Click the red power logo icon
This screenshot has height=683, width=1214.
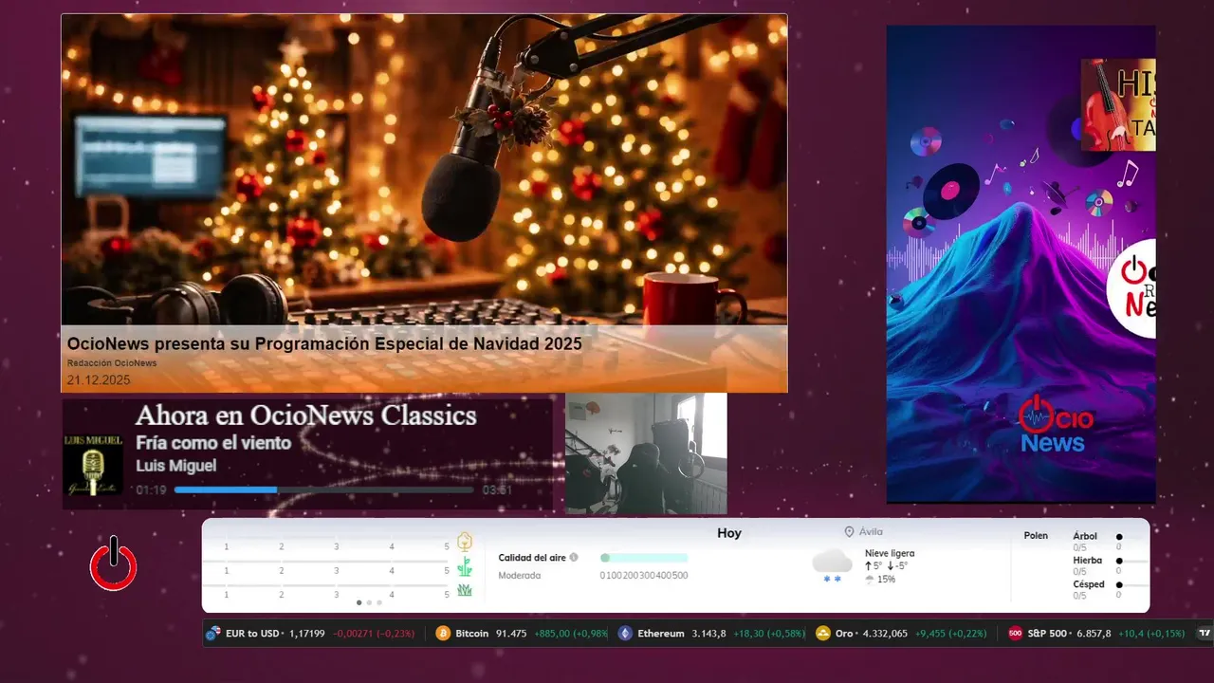(114, 563)
